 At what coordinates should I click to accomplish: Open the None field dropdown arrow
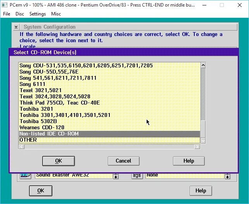coord(227,176)
